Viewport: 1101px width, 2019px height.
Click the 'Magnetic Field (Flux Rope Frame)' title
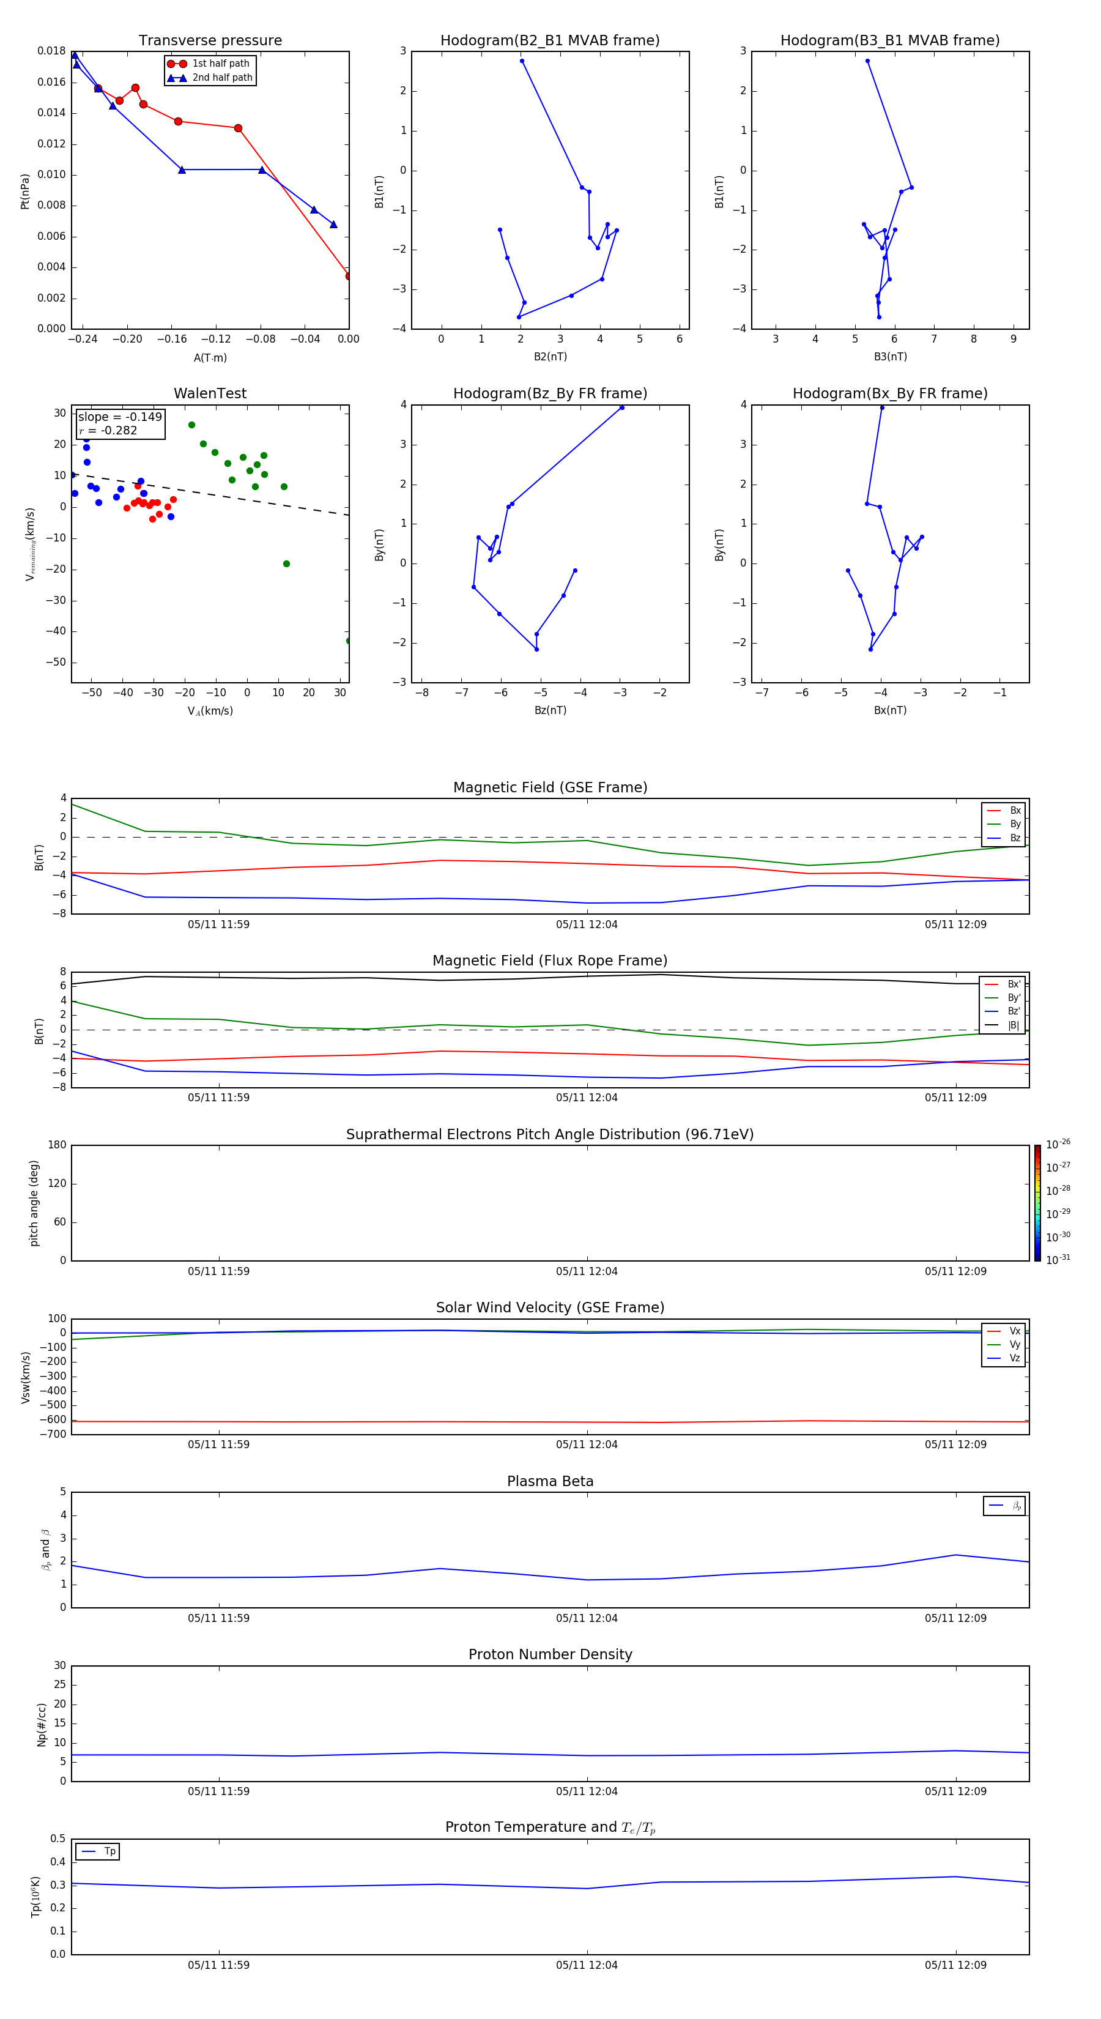click(x=550, y=961)
